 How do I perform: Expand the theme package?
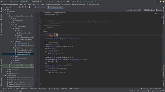(x=11, y=61)
